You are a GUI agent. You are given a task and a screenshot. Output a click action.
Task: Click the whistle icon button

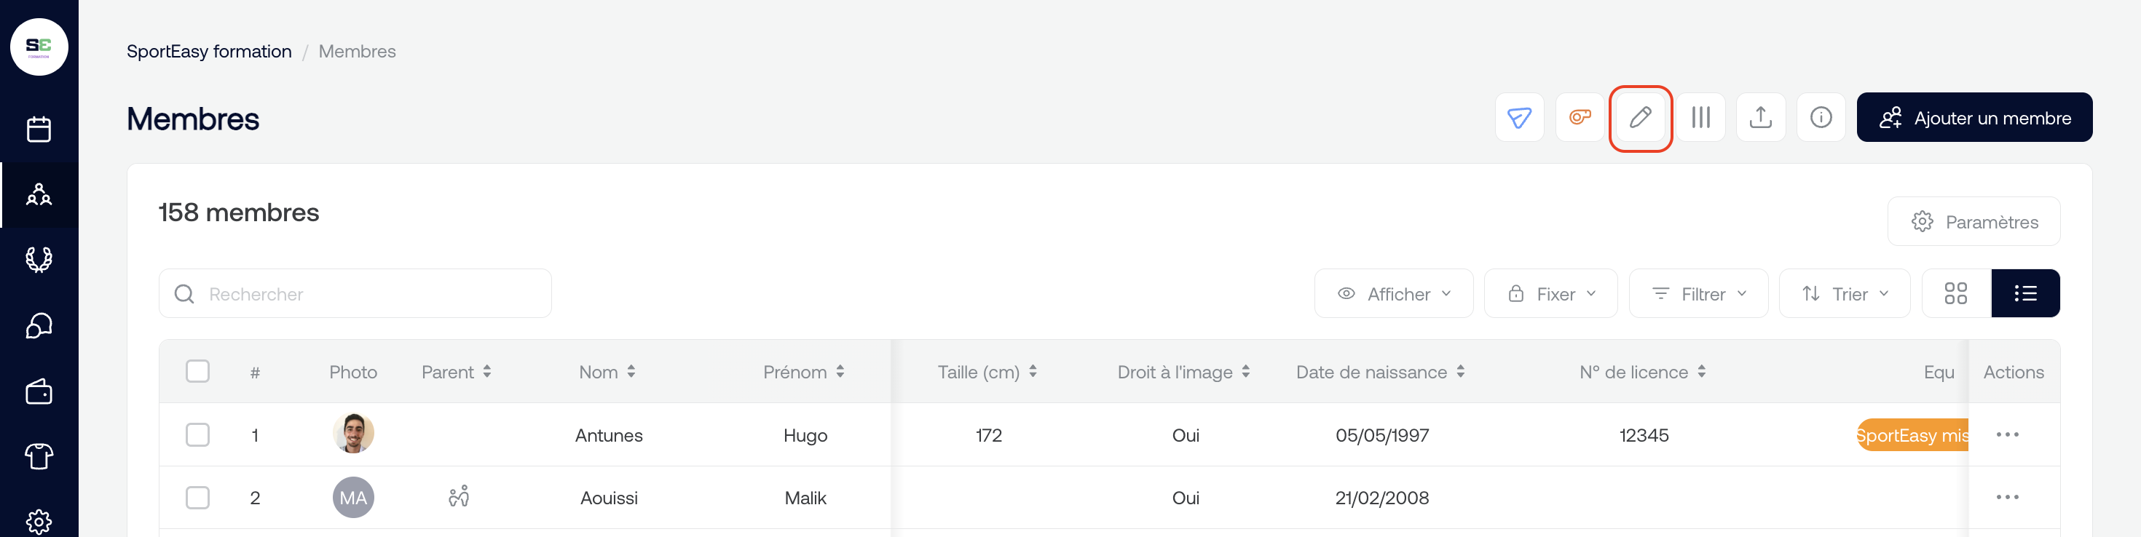pyautogui.click(x=1579, y=118)
